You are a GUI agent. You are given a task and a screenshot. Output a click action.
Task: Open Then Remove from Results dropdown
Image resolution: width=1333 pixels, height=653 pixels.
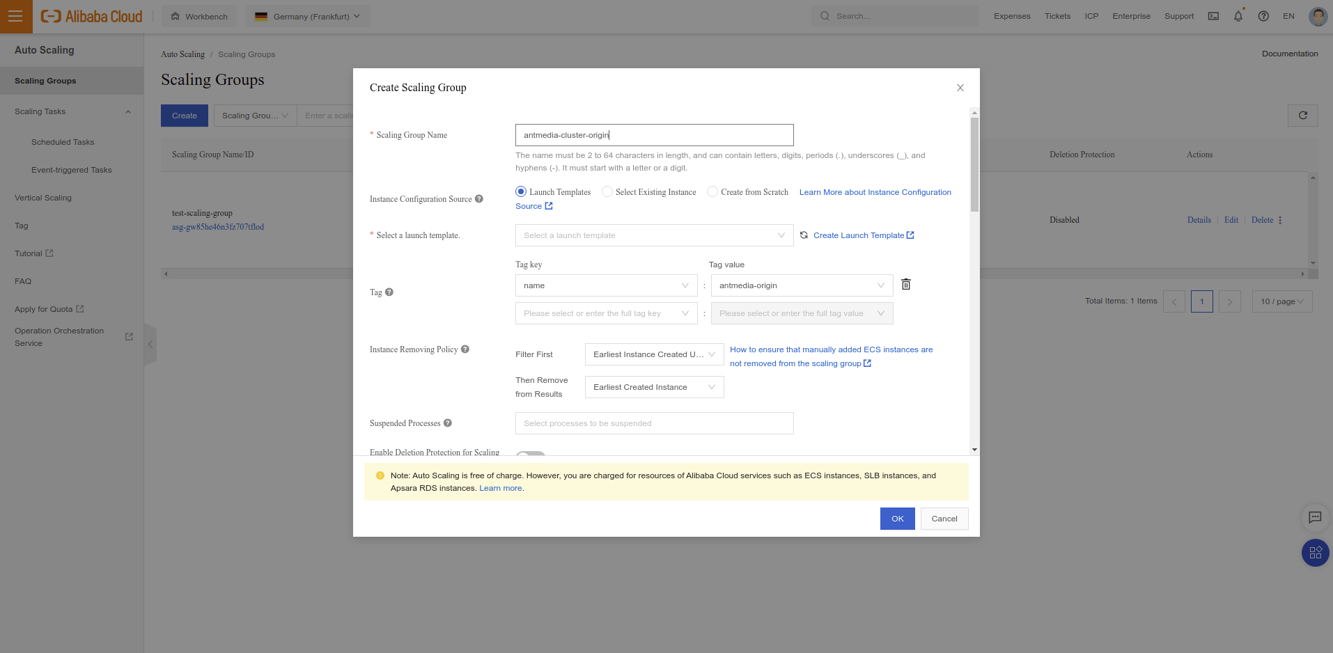655,387
